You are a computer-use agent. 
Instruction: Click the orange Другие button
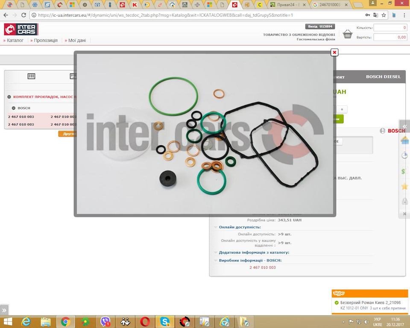(68, 134)
